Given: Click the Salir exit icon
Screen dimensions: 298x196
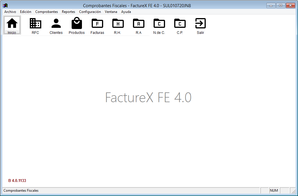Looking at the screenshot, I should pyautogui.click(x=201, y=23).
